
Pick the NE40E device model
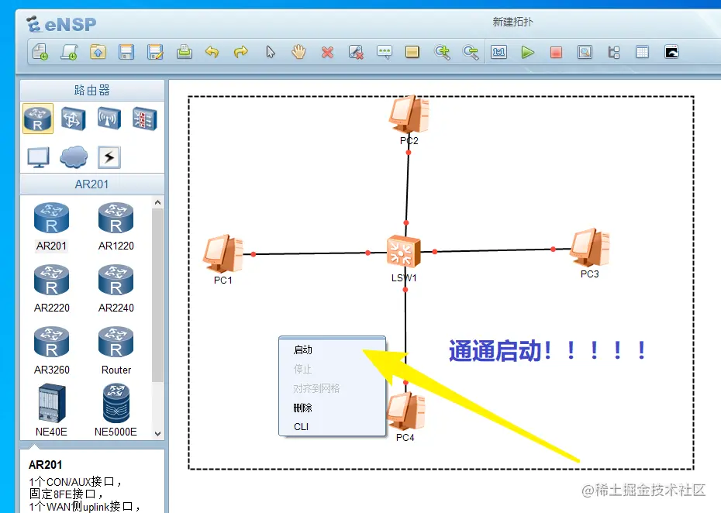click(51, 411)
